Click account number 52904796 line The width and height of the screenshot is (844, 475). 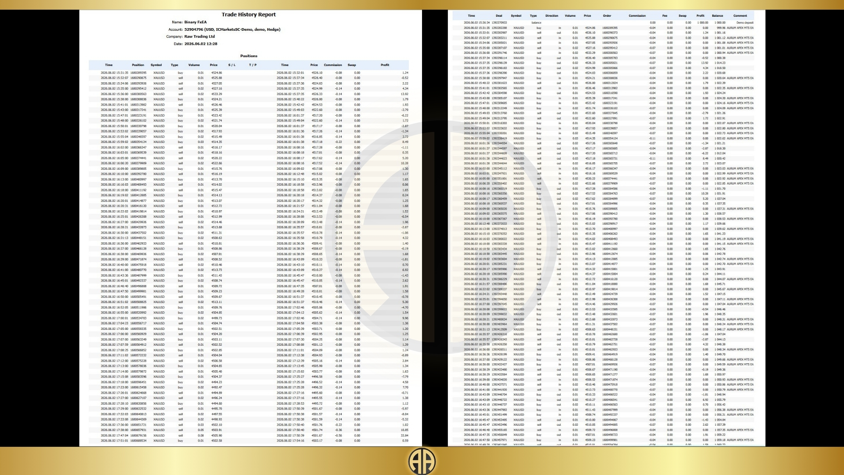pos(232,29)
